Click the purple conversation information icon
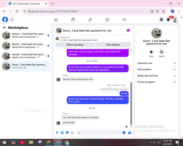Viewport: 183px width, 146px height. (x=128, y=30)
